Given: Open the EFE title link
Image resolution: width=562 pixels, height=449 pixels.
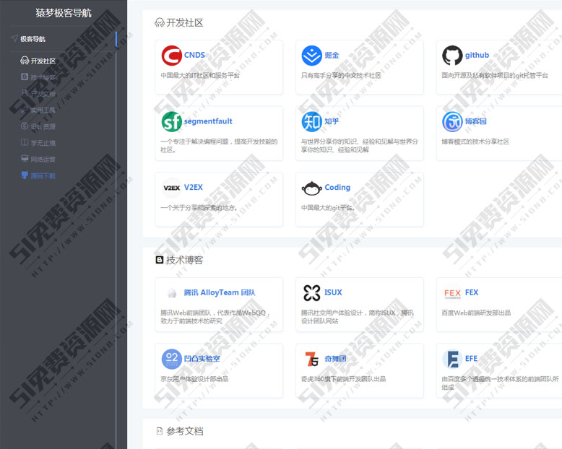Looking at the screenshot, I should tap(471, 359).
